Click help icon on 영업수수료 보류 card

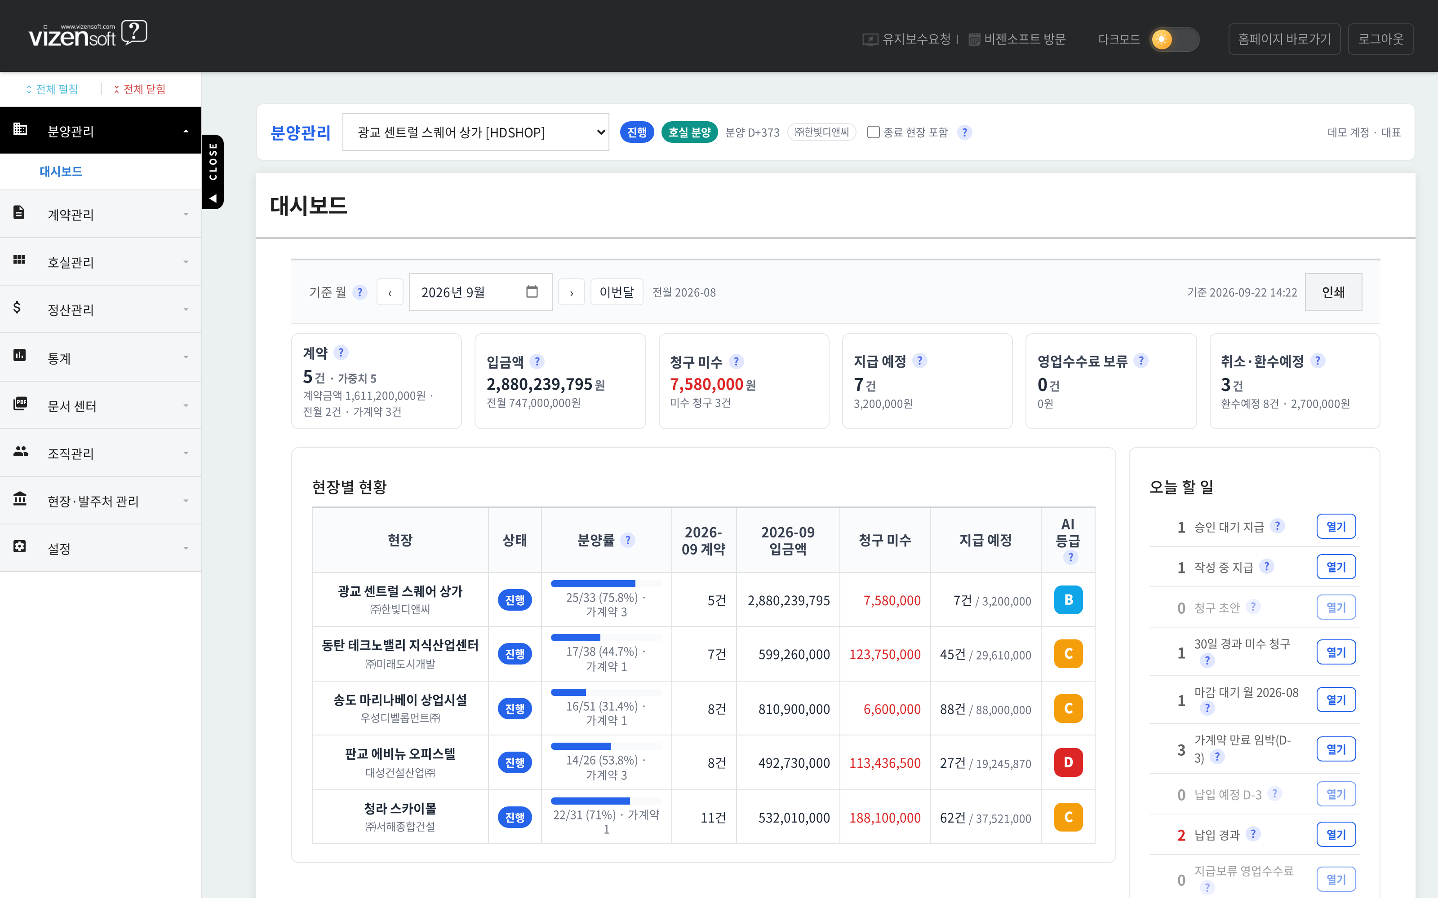click(x=1141, y=361)
